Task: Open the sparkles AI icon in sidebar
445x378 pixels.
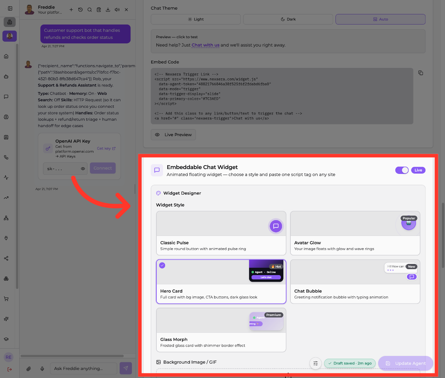Action: [6, 319]
